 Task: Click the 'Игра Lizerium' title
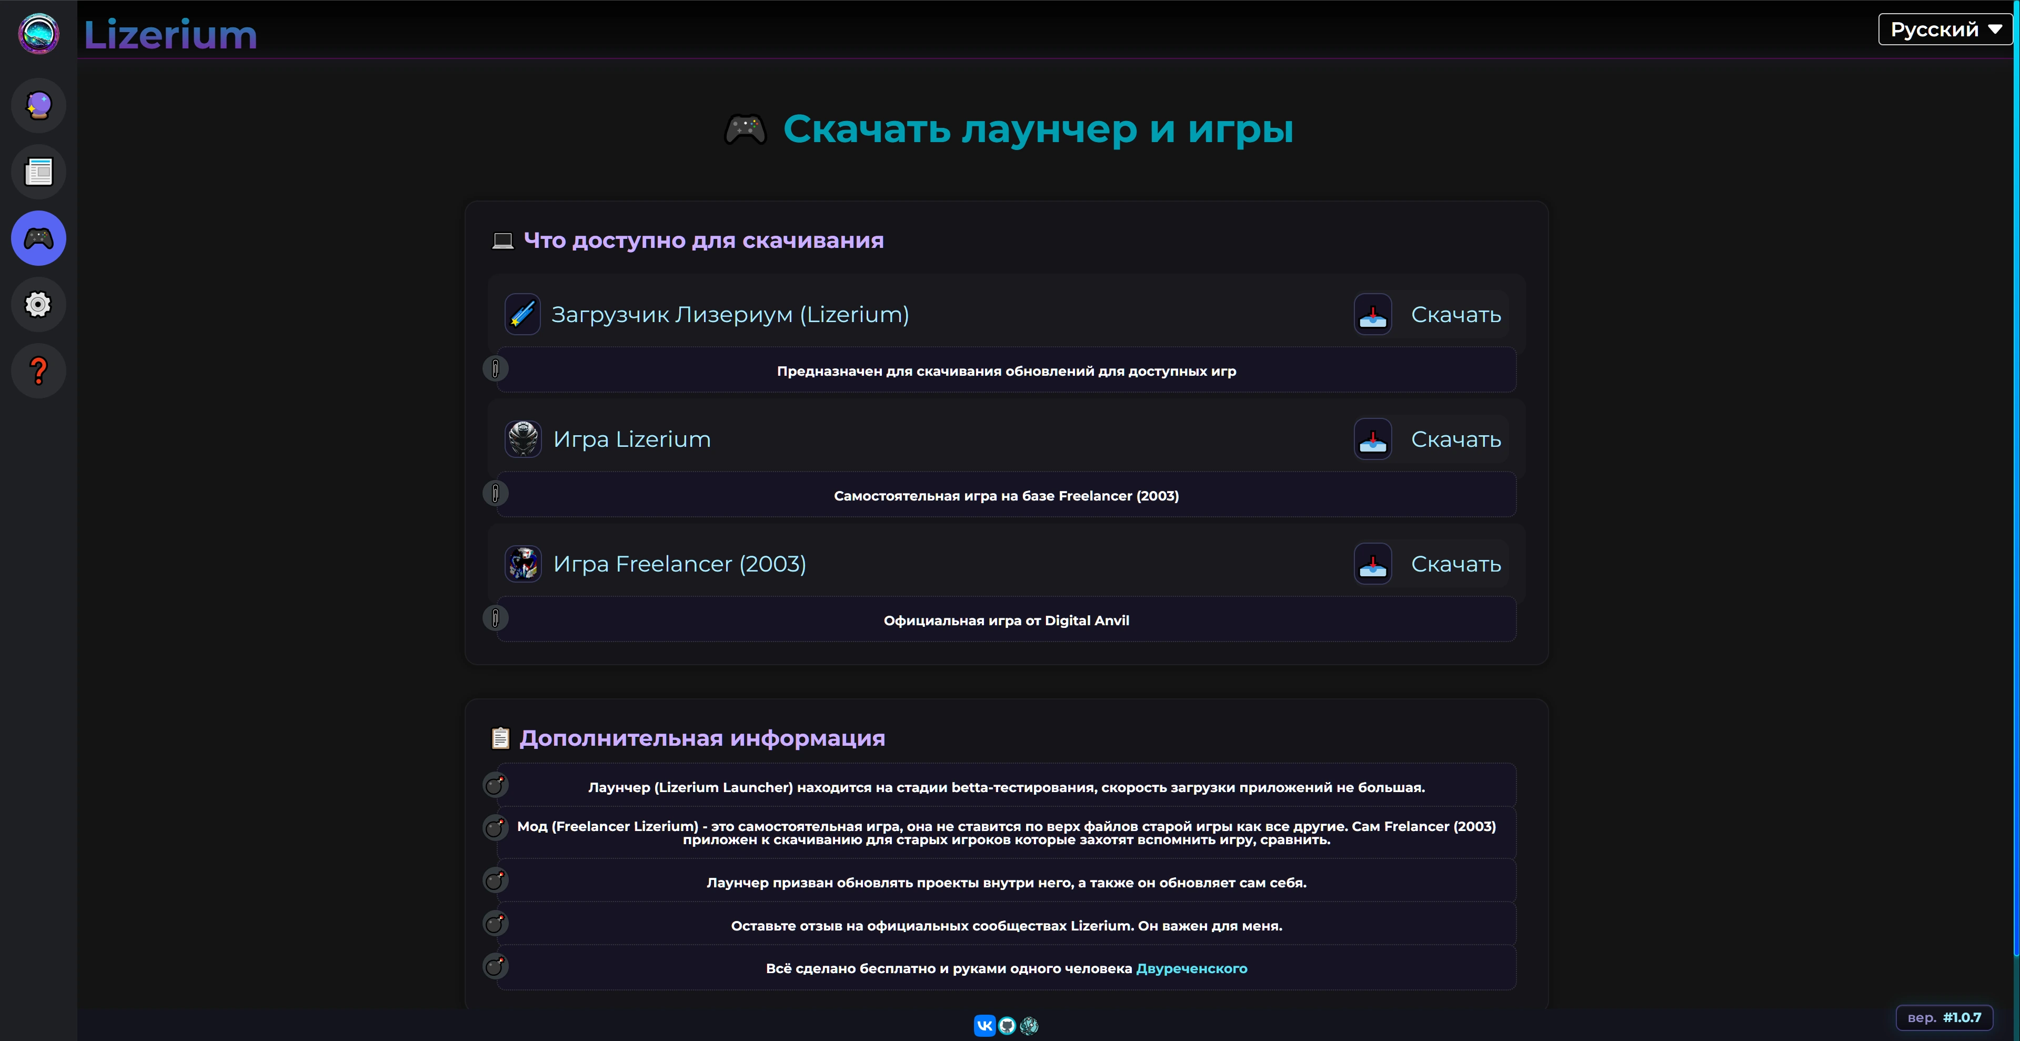coord(632,439)
